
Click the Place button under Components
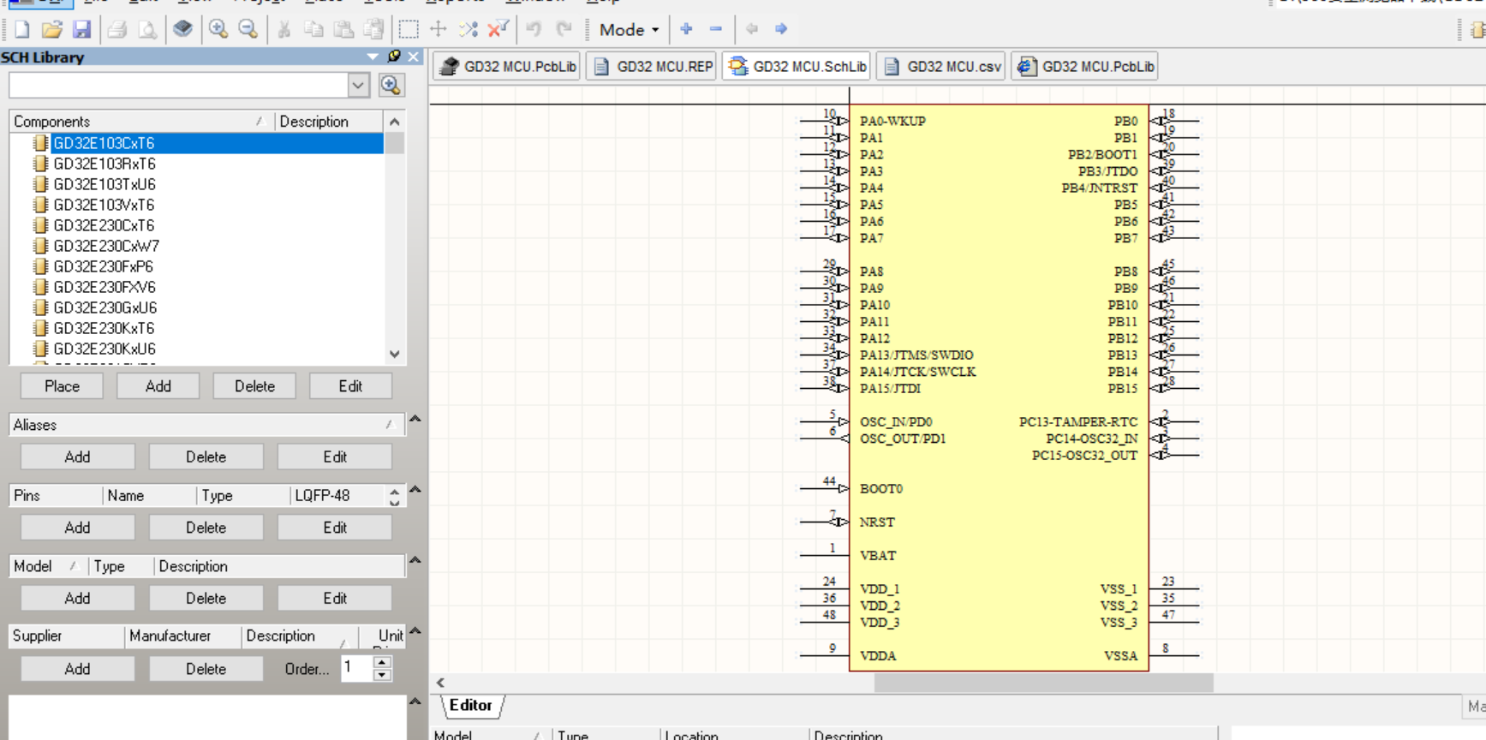[x=62, y=386]
